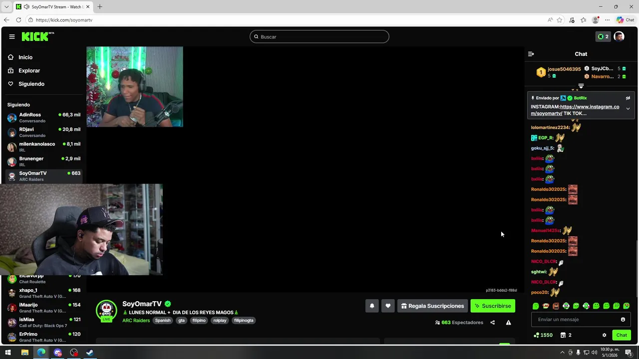Click the Suscribirse button

point(493,306)
